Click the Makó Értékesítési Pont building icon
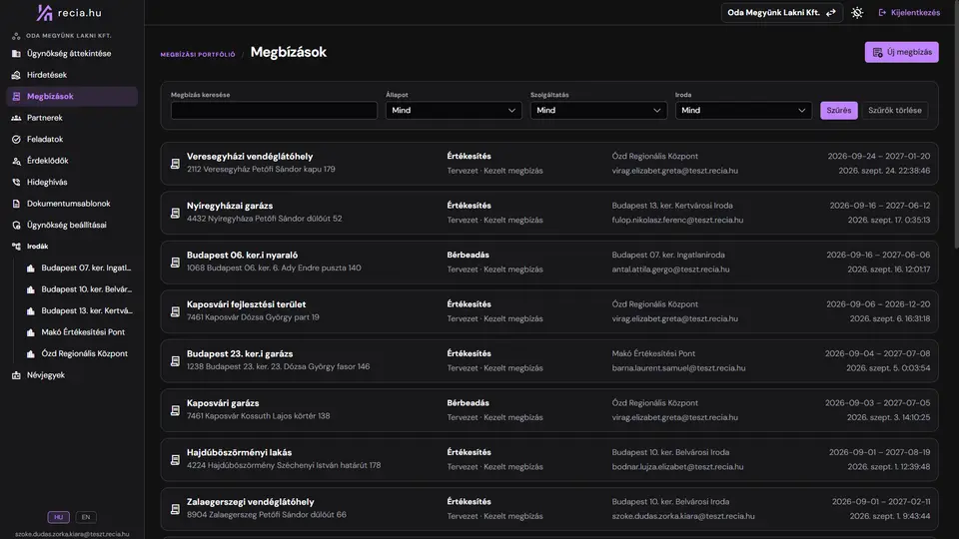This screenshot has width=959, height=539. tap(31, 332)
